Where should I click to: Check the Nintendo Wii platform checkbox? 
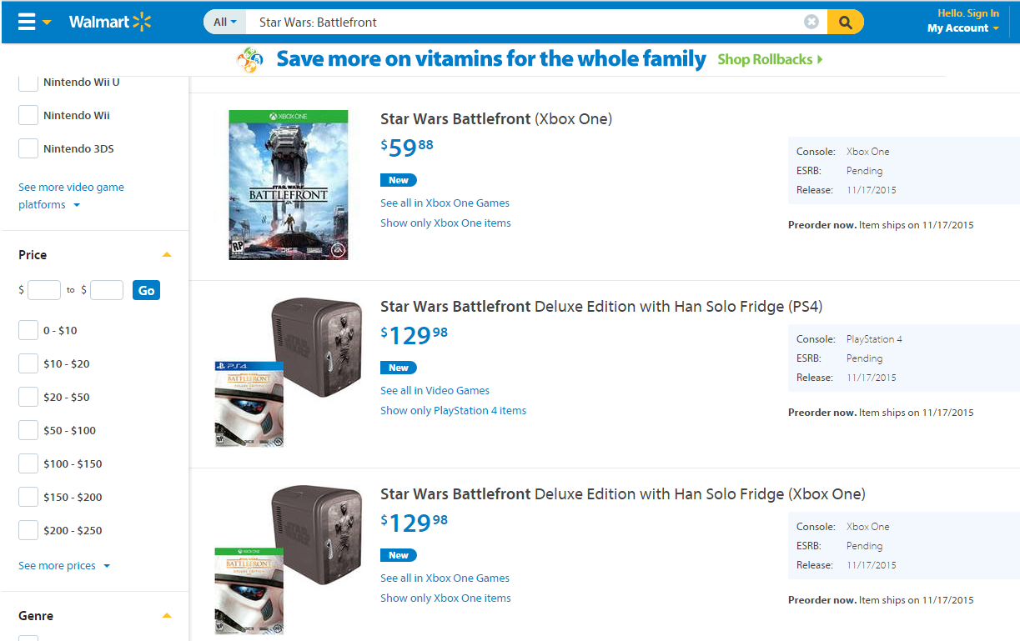pos(28,116)
